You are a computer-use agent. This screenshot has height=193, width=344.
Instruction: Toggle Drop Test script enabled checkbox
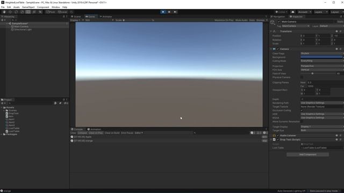point(278,139)
